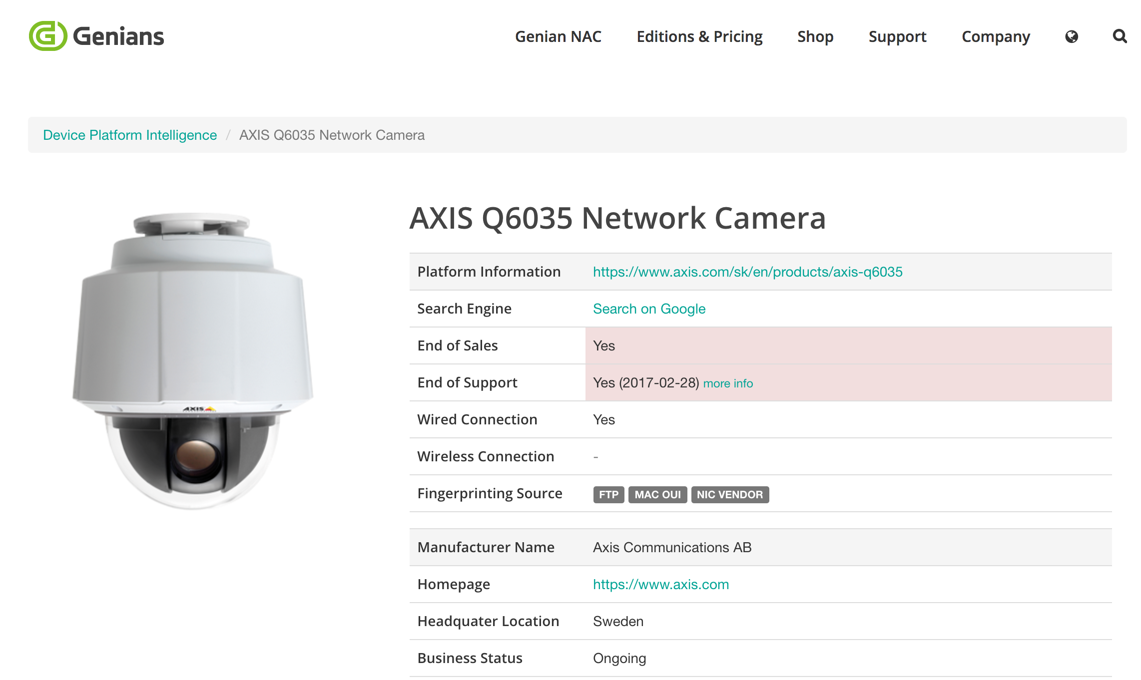The height and width of the screenshot is (680, 1141).
Task: Click the End of Sales Yes value
Action: pyautogui.click(x=604, y=345)
